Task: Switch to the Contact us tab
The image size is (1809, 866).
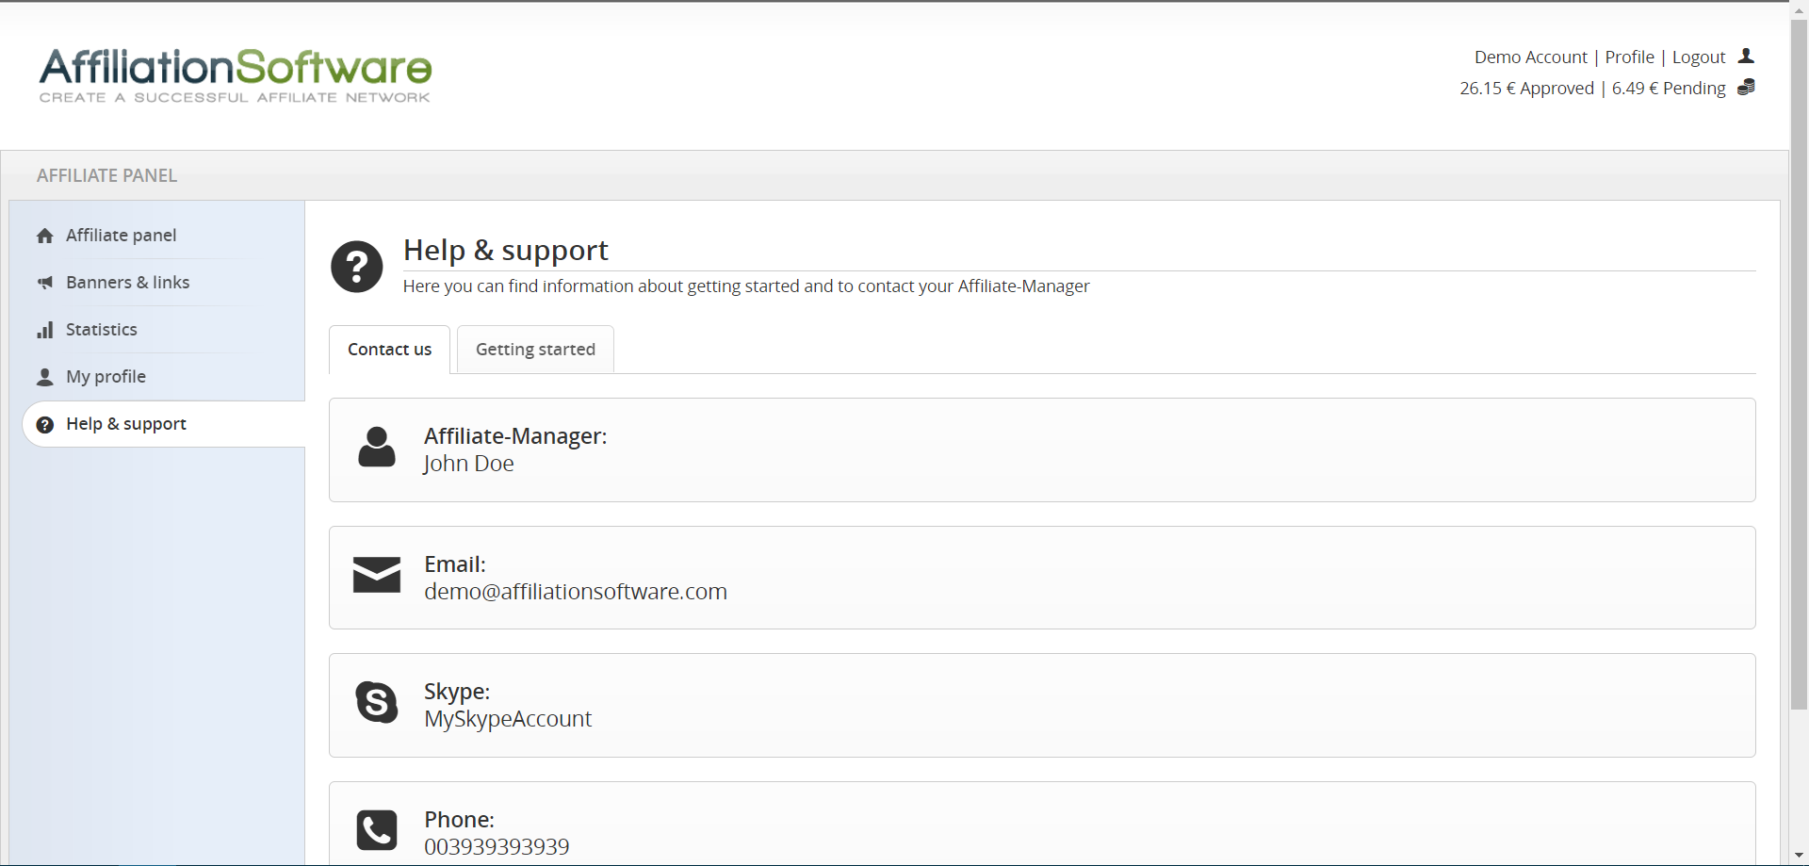Action: 389,350
